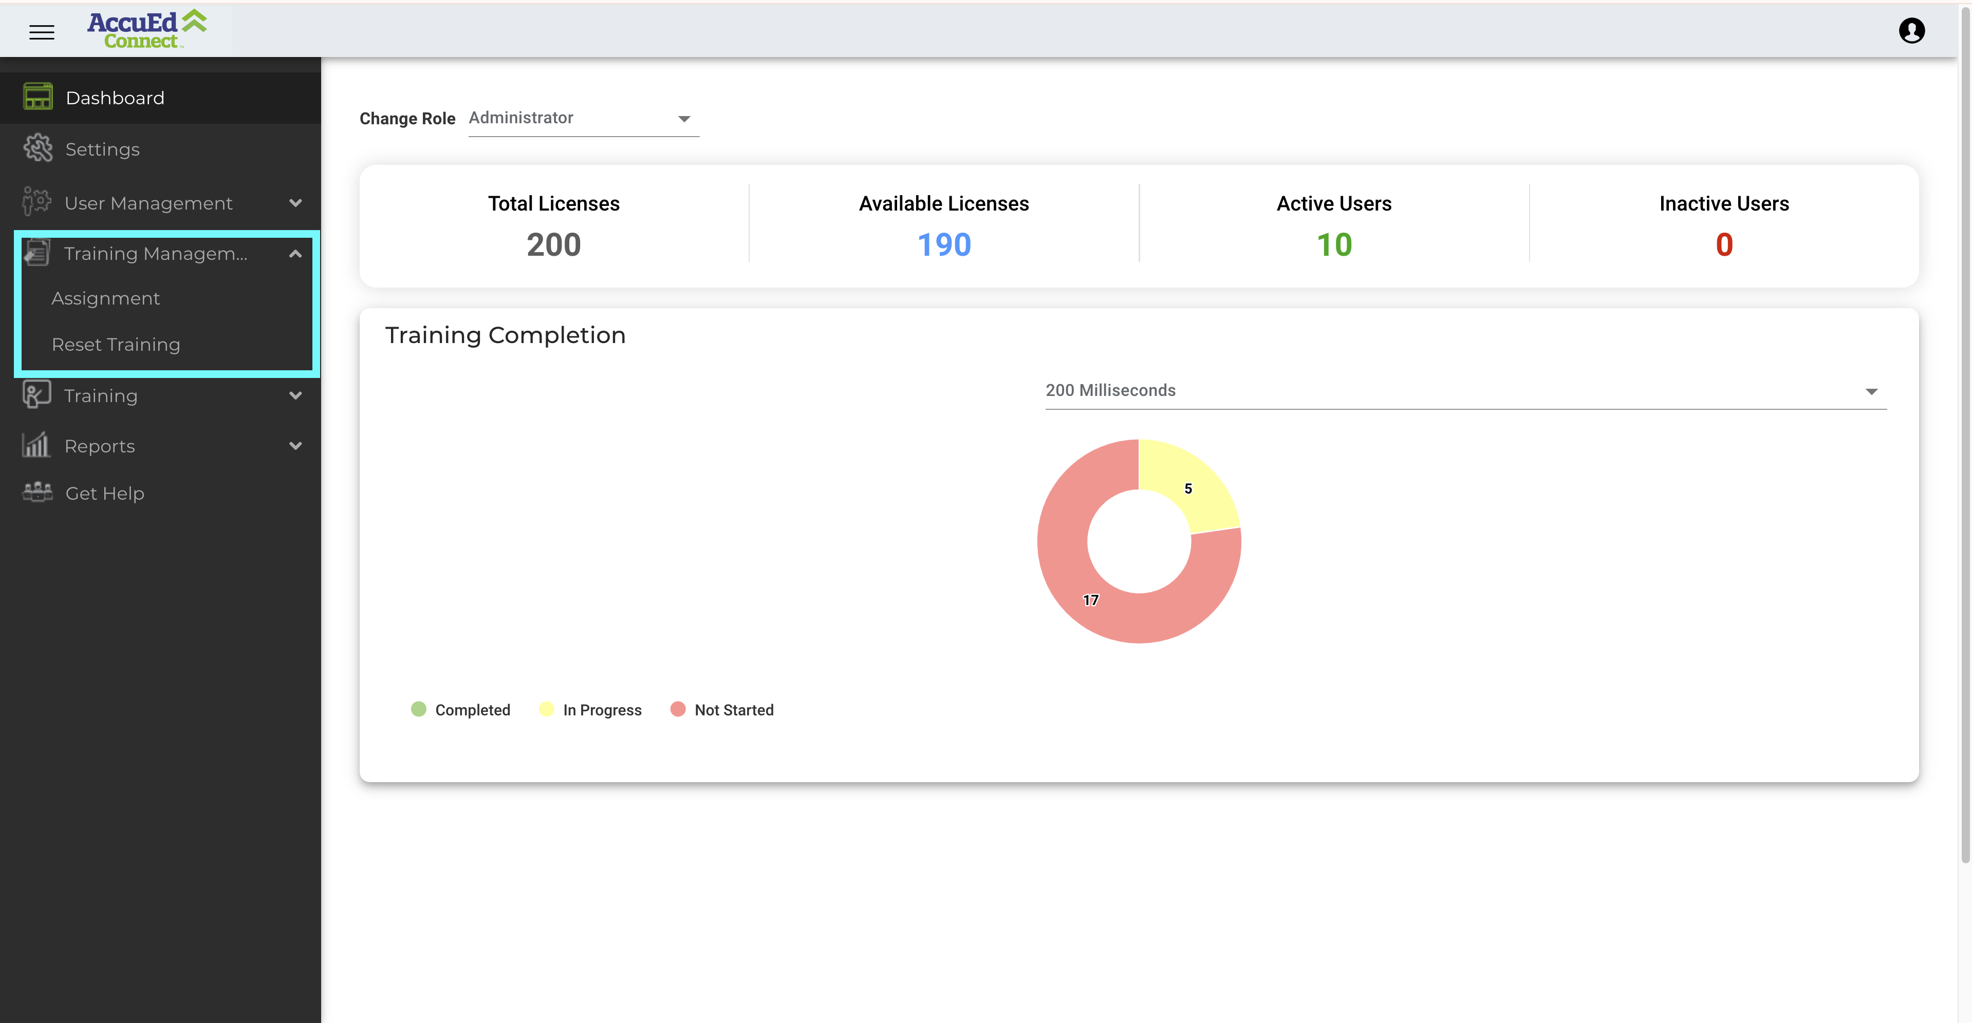1972x1023 pixels.
Task: Toggle Not Started legend item
Action: pos(722,709)
